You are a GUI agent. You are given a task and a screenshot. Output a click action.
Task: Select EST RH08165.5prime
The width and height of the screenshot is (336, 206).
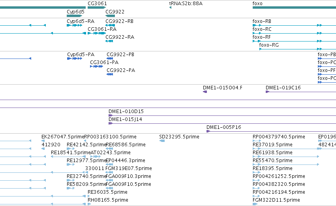point(108,200)
